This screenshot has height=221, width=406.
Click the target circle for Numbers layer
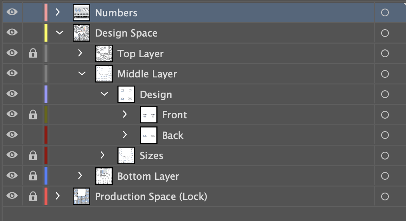pos(385,13)
